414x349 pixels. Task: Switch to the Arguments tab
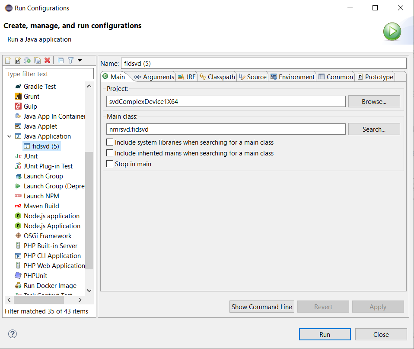[154, 77]
